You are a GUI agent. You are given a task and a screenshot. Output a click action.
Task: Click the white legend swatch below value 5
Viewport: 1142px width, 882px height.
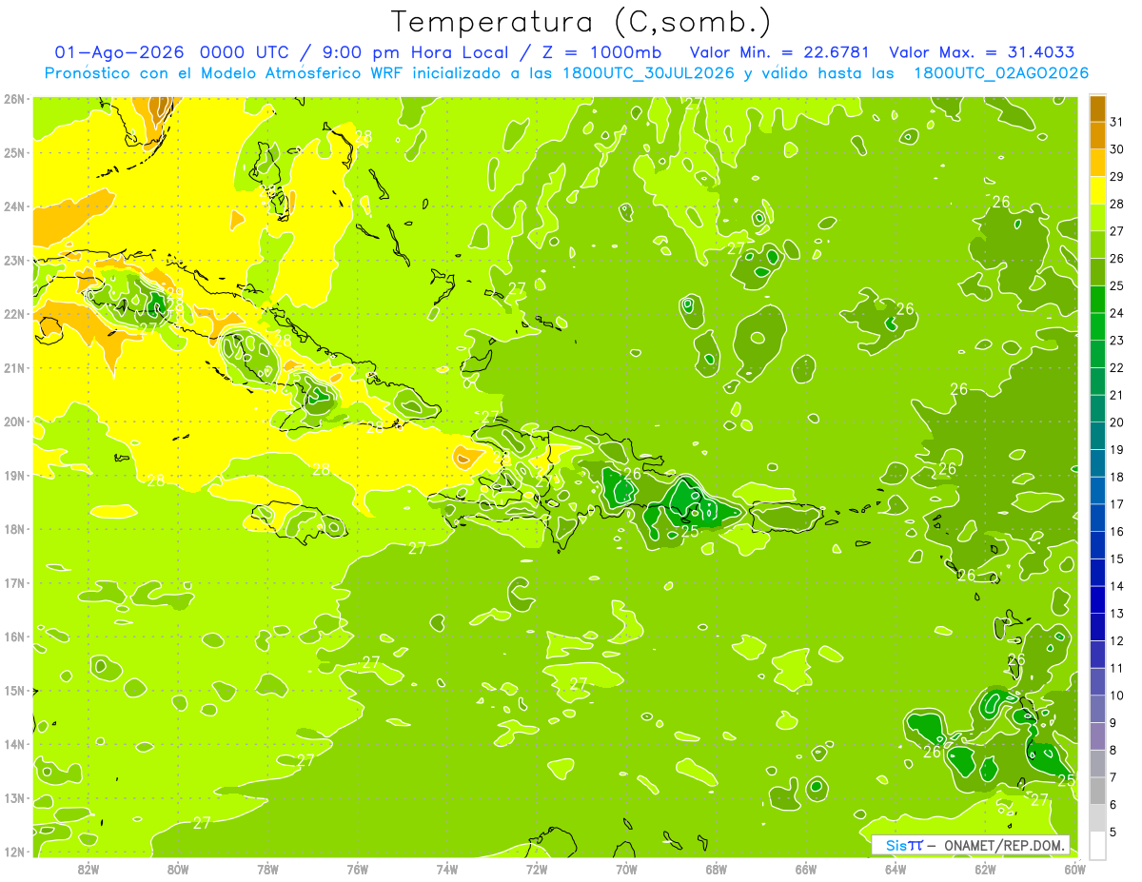point(1097,845)
